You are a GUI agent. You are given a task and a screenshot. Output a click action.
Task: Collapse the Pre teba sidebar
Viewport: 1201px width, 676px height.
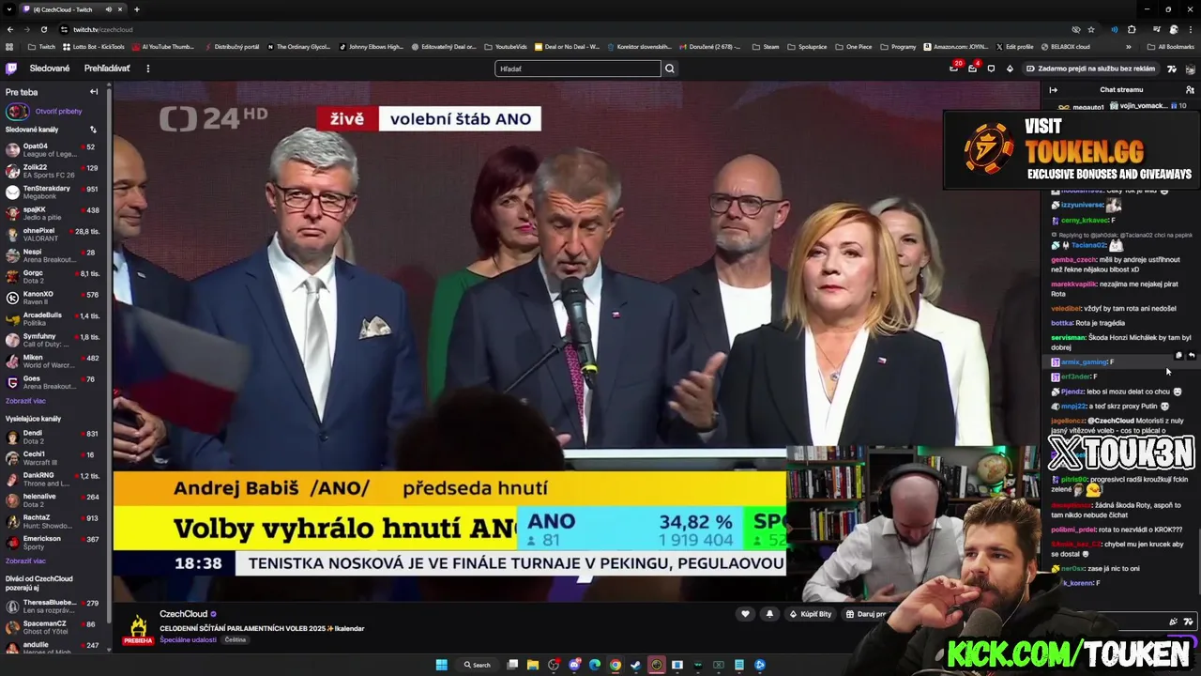94,92
